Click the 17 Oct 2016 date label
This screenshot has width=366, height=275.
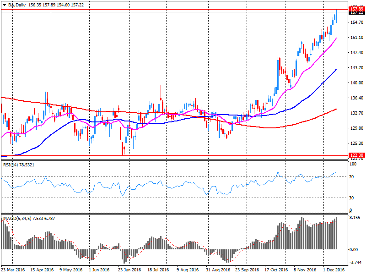point(276,270)
